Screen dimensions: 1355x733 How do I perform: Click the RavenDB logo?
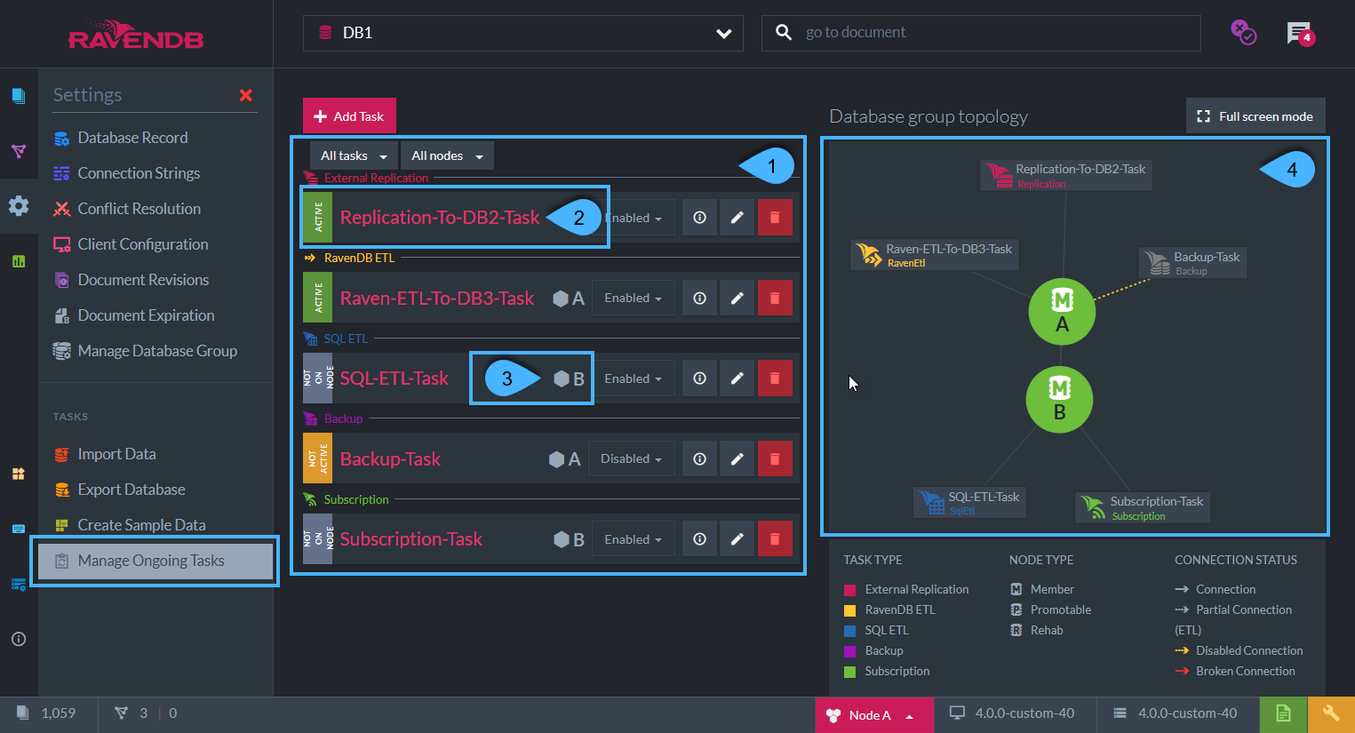tap(136, 34)
